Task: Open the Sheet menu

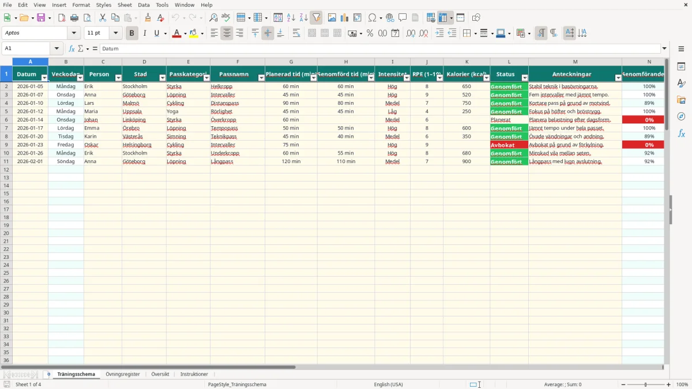Action: [125, 5]
